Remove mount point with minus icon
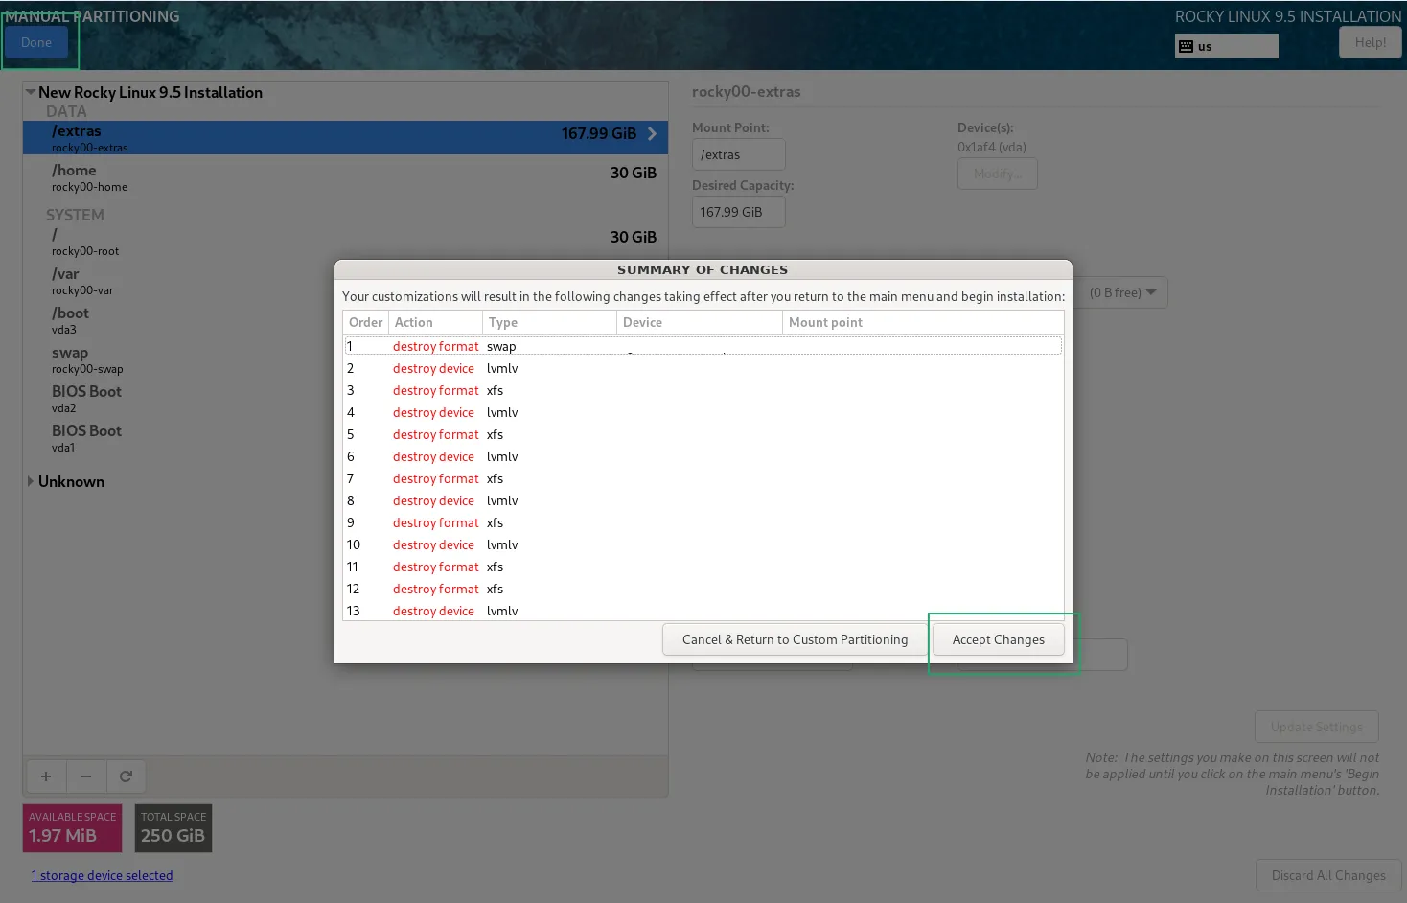 coord(86,776)
